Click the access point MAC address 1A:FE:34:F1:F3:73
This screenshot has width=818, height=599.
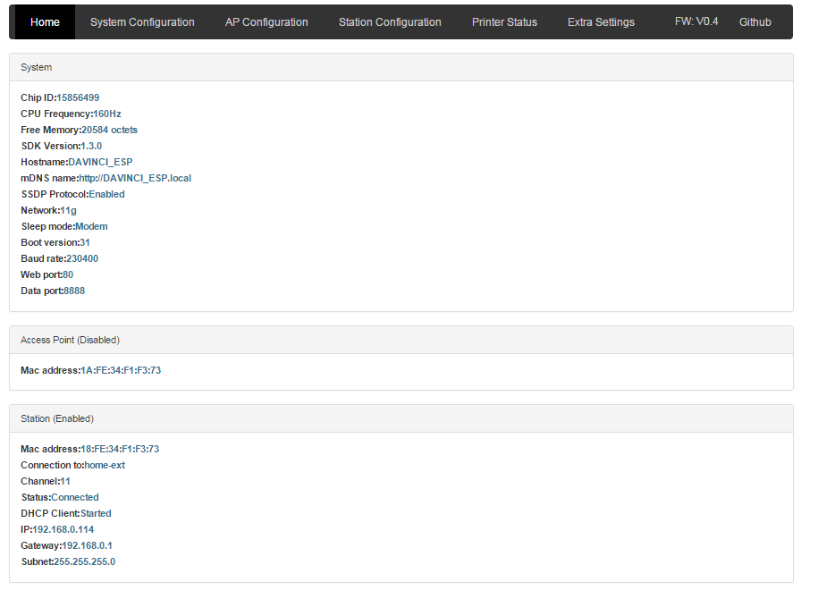[x=121, y=370]
